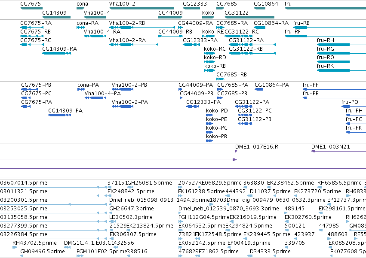Click transcript fru-RG
The image size is (366, 258).
pos(326,49)
